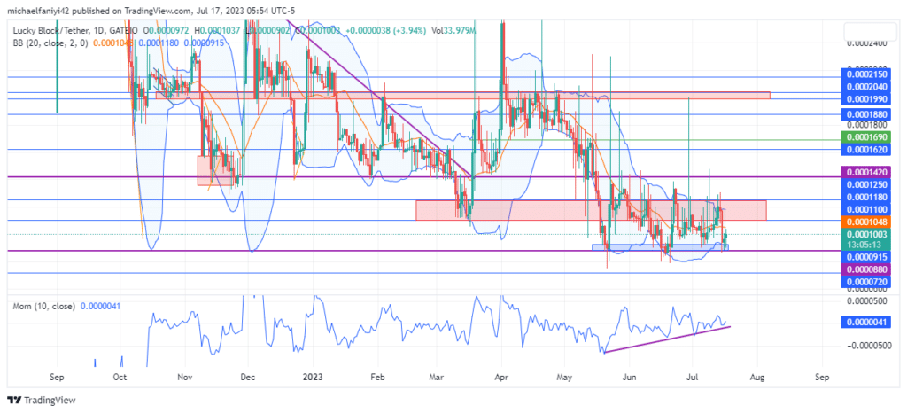Click the current price label 0.0001003
907x413 pixels.
click(865, 234)
